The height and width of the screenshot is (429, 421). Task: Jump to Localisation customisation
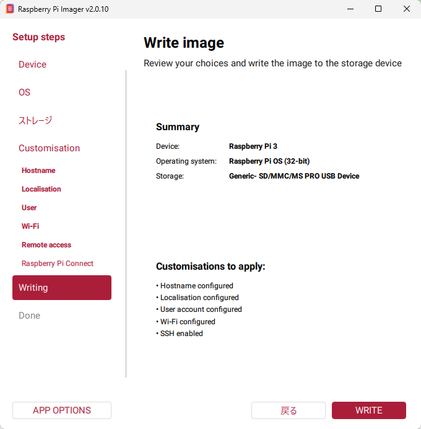tap(41, 189)
